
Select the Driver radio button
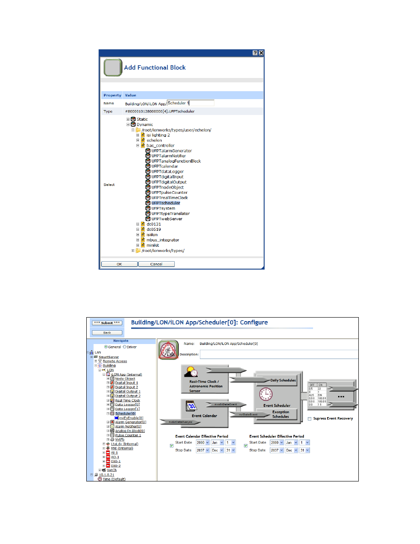[125, 347]
